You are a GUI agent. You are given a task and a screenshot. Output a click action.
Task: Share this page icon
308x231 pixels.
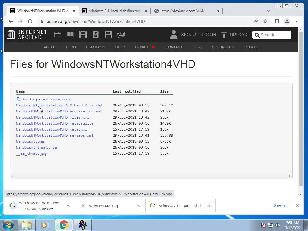click(256, 21)
